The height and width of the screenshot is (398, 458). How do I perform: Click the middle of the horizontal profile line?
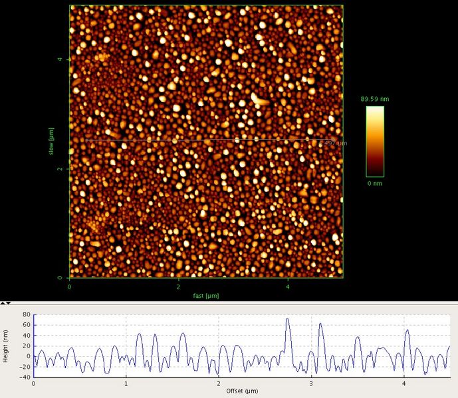203,140
